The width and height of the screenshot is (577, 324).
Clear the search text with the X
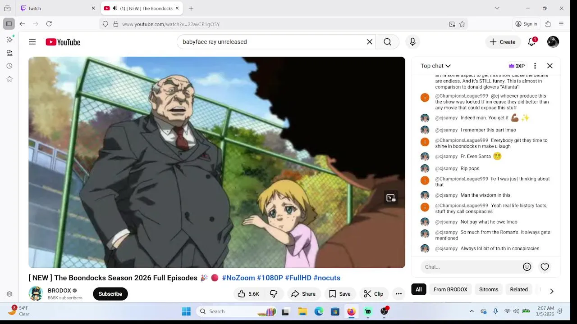369,42
